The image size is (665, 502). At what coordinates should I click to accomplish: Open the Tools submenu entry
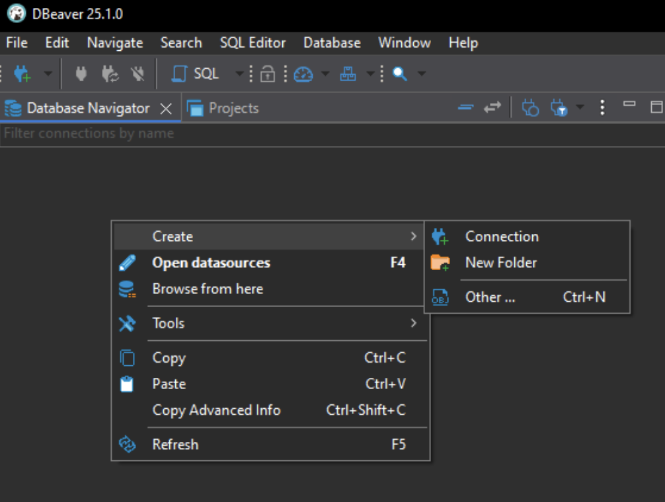[x=269, y=323]
